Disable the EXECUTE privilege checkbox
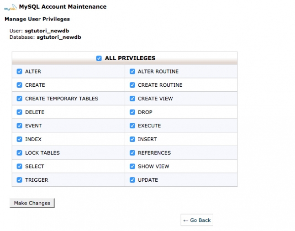The height and width of the screenshot is (231, 295). 132,126
